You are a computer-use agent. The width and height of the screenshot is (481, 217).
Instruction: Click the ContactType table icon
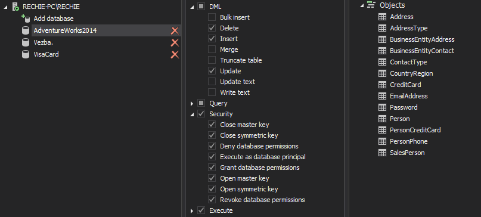point(382,63)
